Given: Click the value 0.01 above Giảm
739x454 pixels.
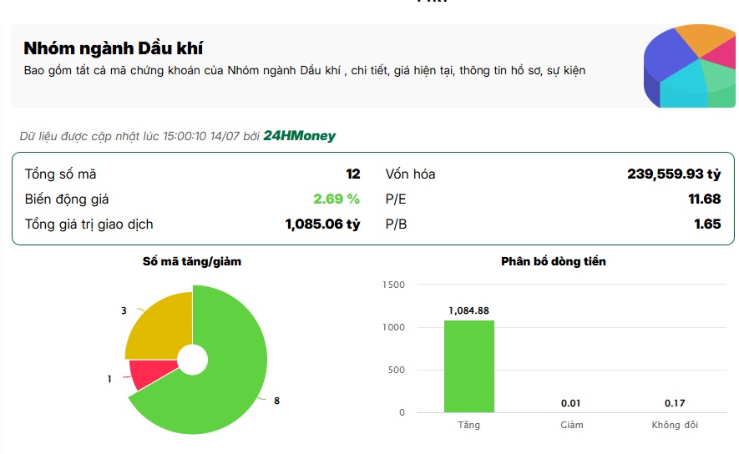Looking at the screenshot, I should click(x=571, y=404).
